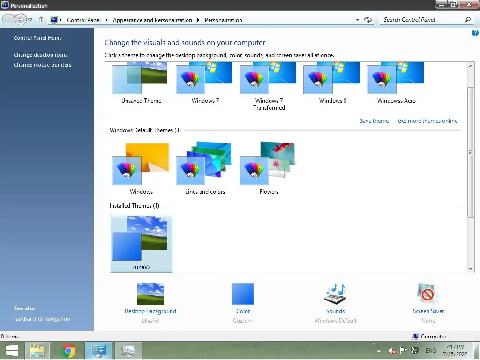Go to Control Panel Home
This screenshot has width=480, height=360.
(x=37, y=38)
